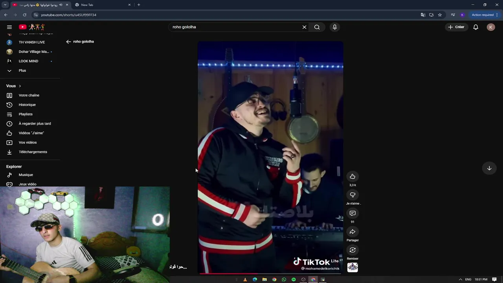Image resolution: width=503 pixels, height=283 pixels.
Task: Go back using the roho gololha arrow
Action: tap(68, 42)
